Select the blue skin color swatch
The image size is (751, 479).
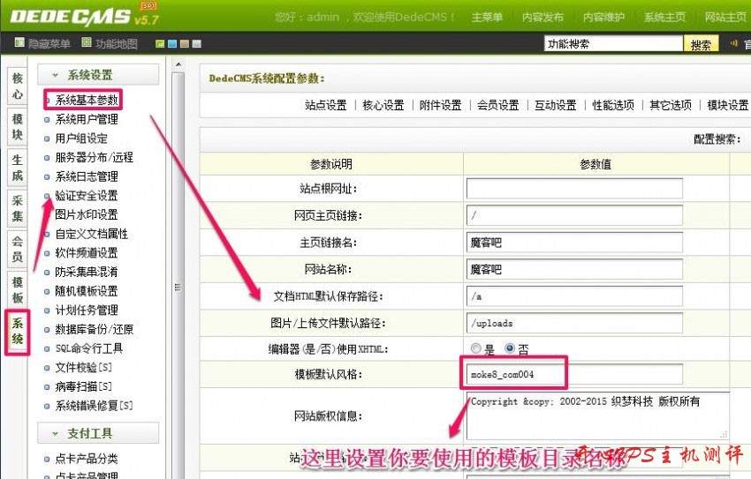click(172, 44)
